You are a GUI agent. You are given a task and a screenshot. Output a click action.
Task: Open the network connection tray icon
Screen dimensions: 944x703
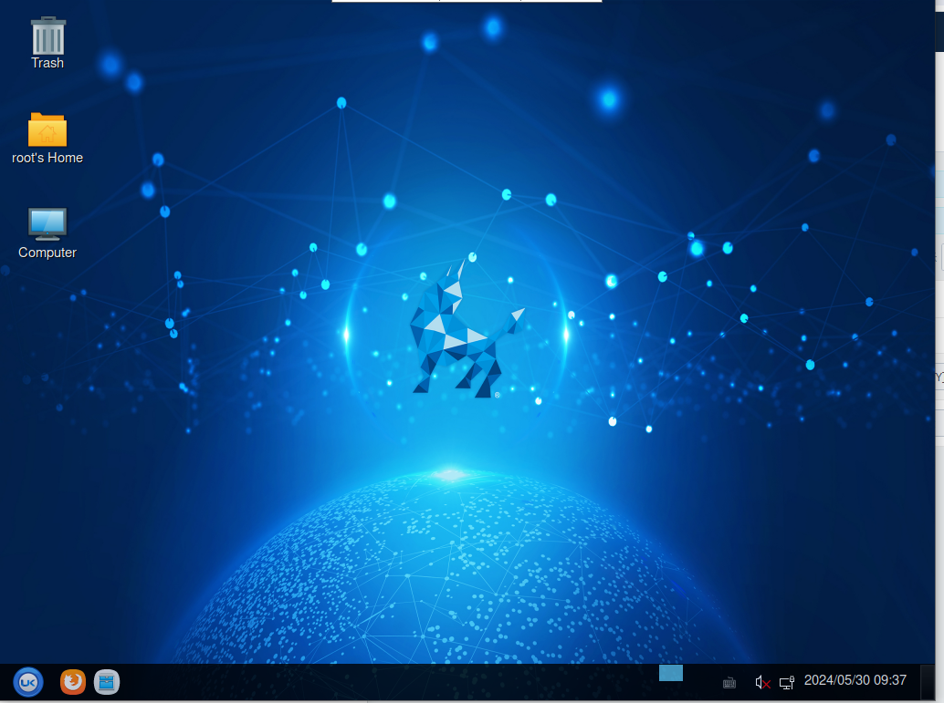coord(787,683)
